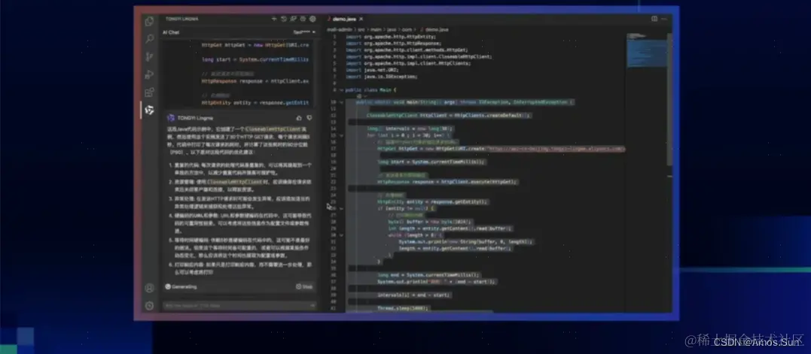This screenshot has width=811, height=354.
Task: Give thumbs down to Lingma answer
Action: [309, 118]
